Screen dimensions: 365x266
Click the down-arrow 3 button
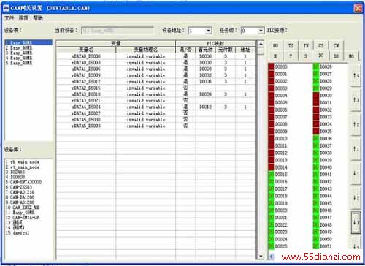pyautogui.click(x=356, y=222)
